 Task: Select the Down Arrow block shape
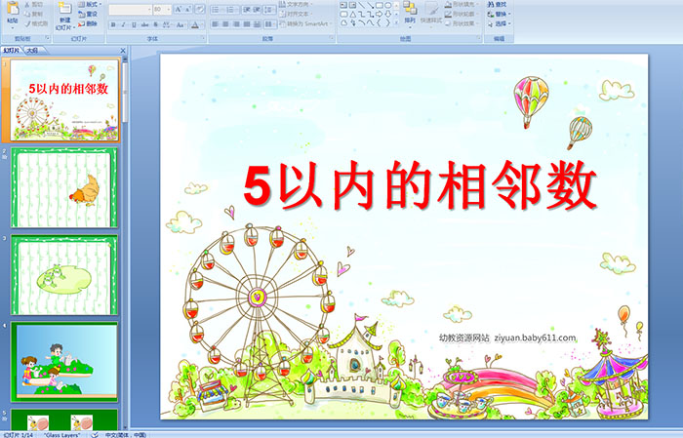tap(387, 14)
